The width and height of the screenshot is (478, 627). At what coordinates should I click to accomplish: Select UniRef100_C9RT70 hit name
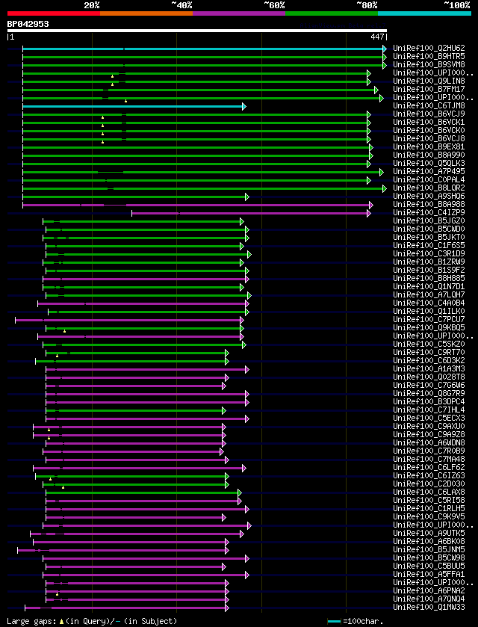(429, 353)
